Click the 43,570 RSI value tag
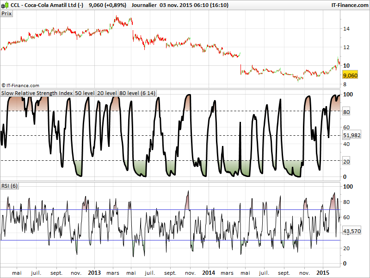The height and width of the screenshot is (278, 370). (x=351, y=231)
